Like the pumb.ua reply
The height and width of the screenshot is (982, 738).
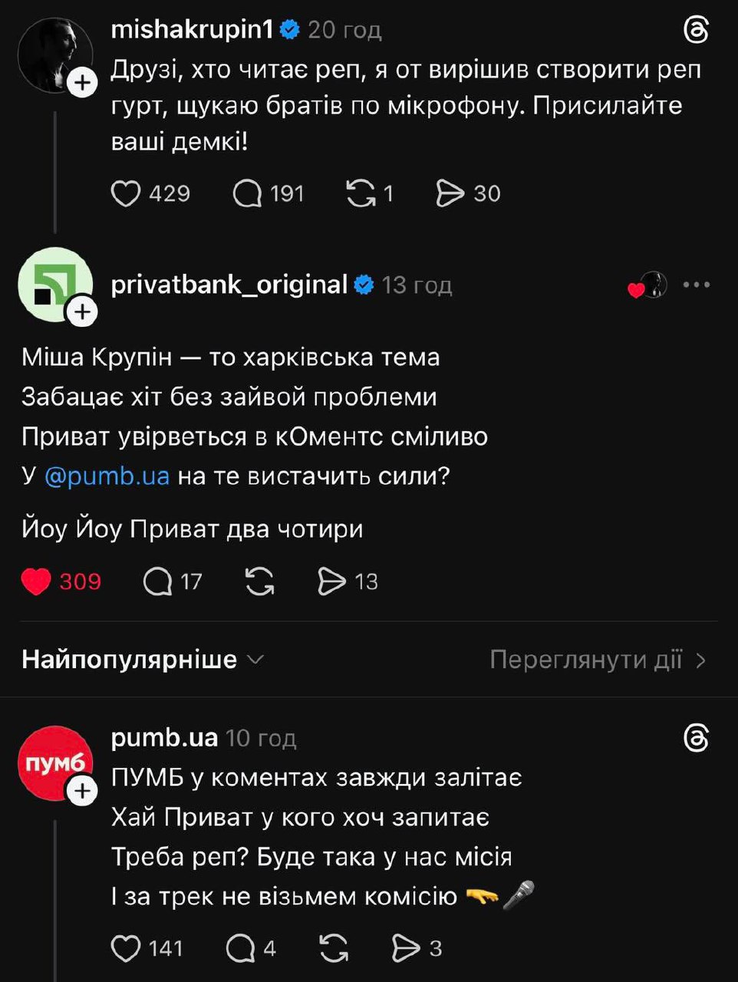(x=127, y=949)
